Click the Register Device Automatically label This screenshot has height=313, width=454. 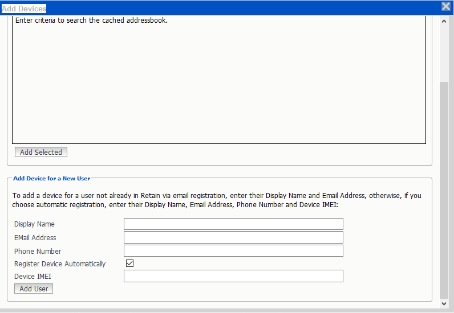60,264
